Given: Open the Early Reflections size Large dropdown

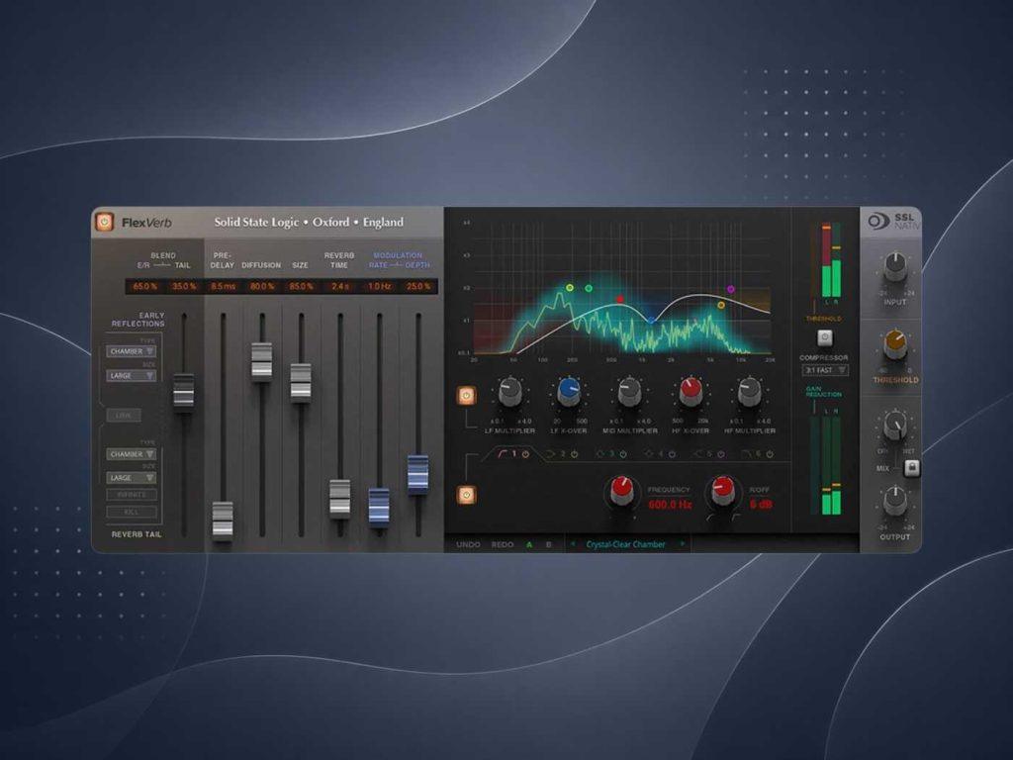Looking at the screenshot, I should (x=132, y=375).
